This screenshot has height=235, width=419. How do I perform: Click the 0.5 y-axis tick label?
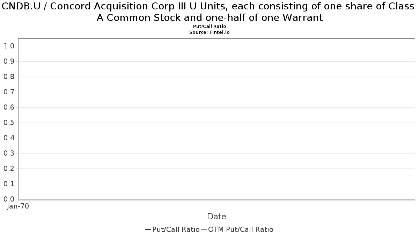point(9,123)
